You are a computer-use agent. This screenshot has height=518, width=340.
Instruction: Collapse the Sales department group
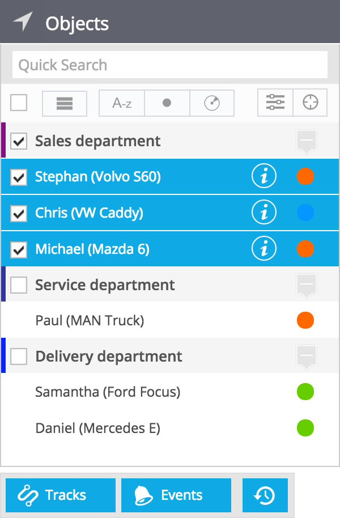(307, 141)
